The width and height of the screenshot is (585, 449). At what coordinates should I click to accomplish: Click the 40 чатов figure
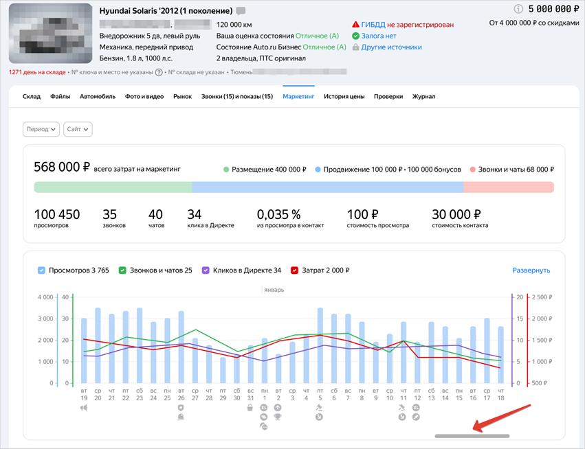tap(156, 218)
